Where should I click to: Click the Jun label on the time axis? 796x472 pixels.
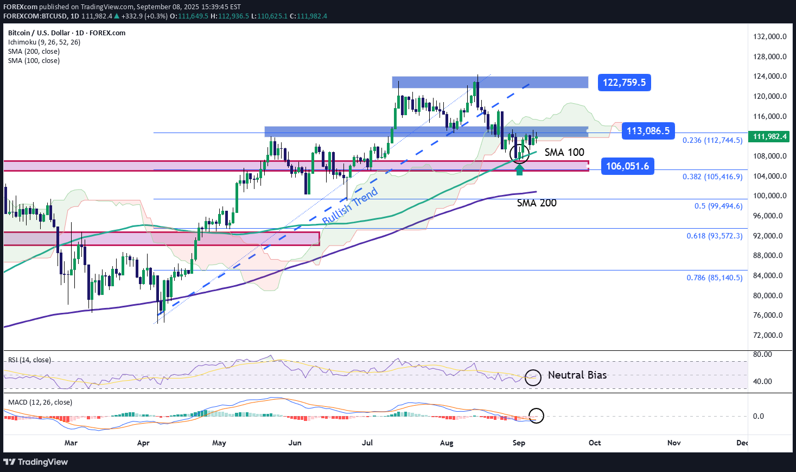pos(295,443)
